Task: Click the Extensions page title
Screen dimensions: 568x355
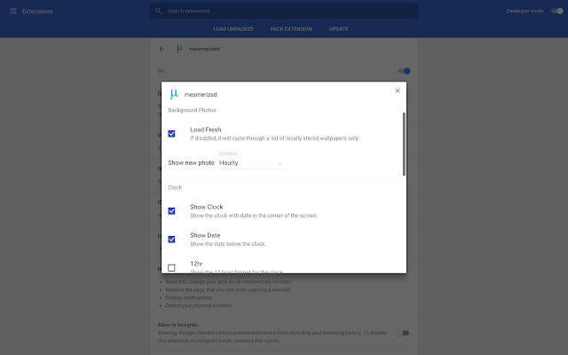Action: click(37, 12)
